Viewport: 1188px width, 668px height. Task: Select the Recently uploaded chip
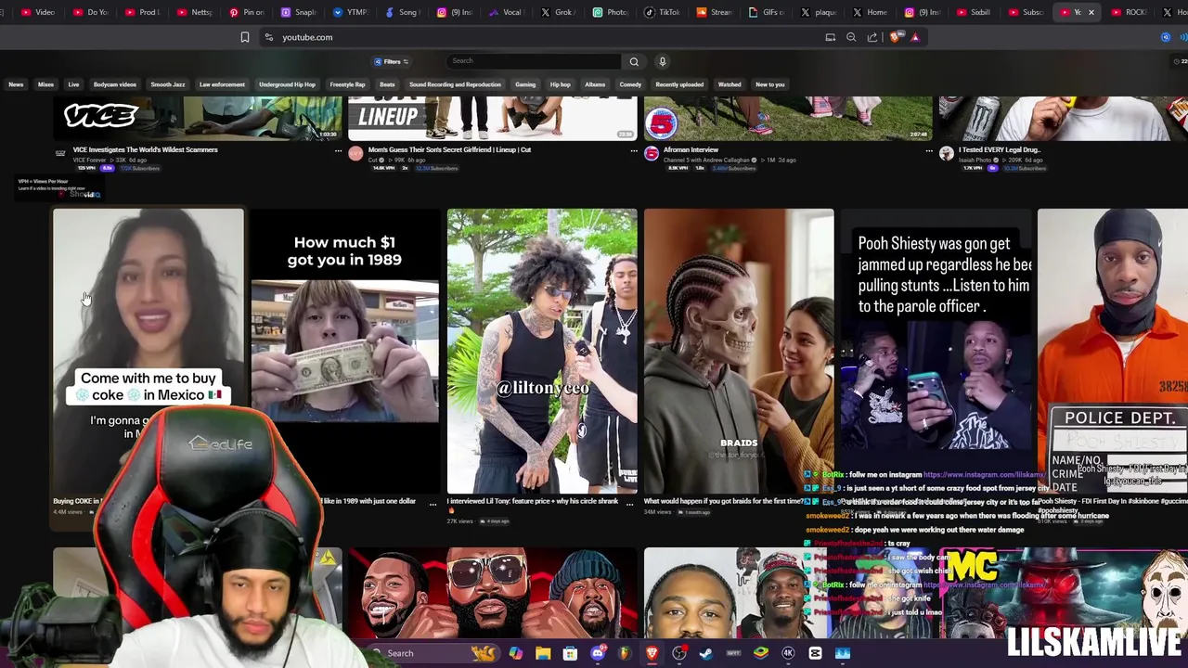[679, 84]
